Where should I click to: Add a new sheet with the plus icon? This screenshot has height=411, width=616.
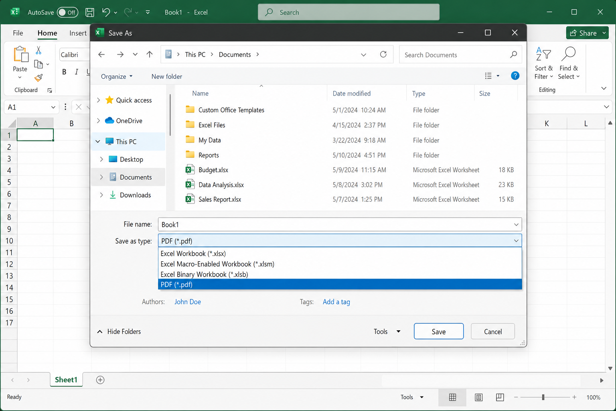pyautogui.click(x=100, y=380)
